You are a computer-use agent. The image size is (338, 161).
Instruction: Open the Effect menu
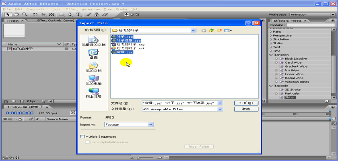[x=72, y=9]
